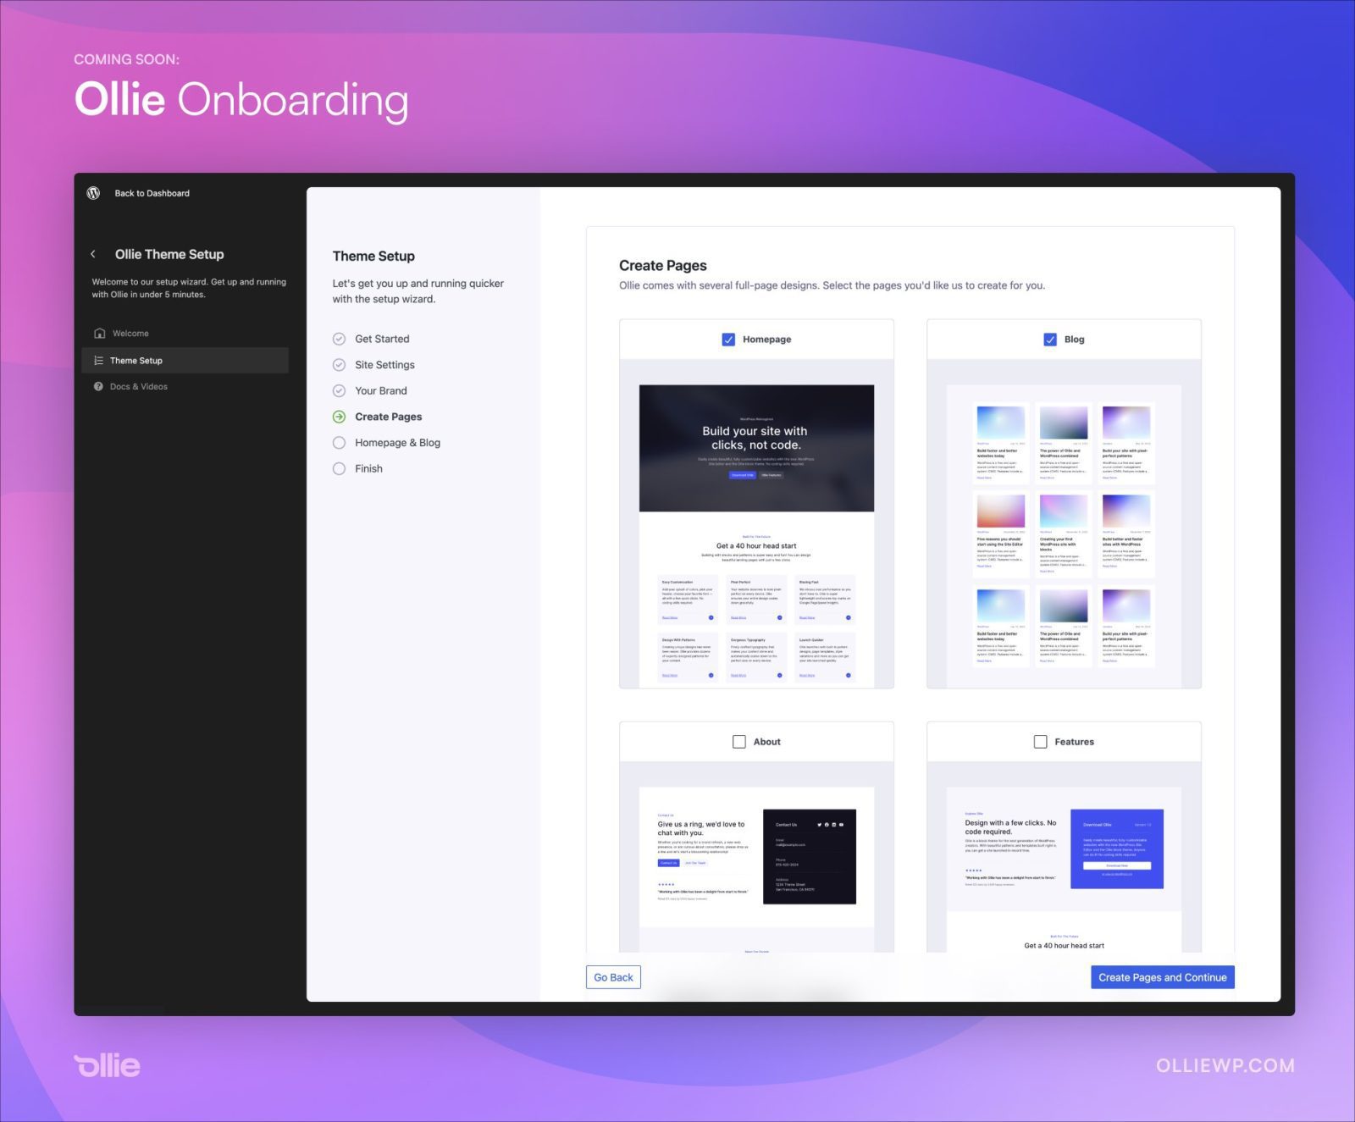Screen dimensions: 1355x1122
Task: Select Back to Dashboard
Action: pos(152,192)
